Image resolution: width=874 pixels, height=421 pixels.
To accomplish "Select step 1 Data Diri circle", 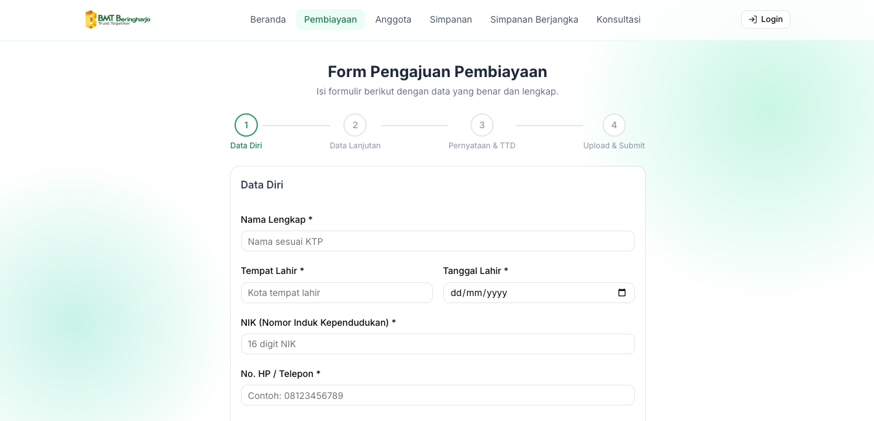I will [x=246, y=125].
